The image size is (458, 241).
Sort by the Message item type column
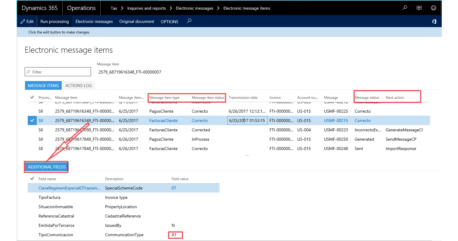pos(164,98)
